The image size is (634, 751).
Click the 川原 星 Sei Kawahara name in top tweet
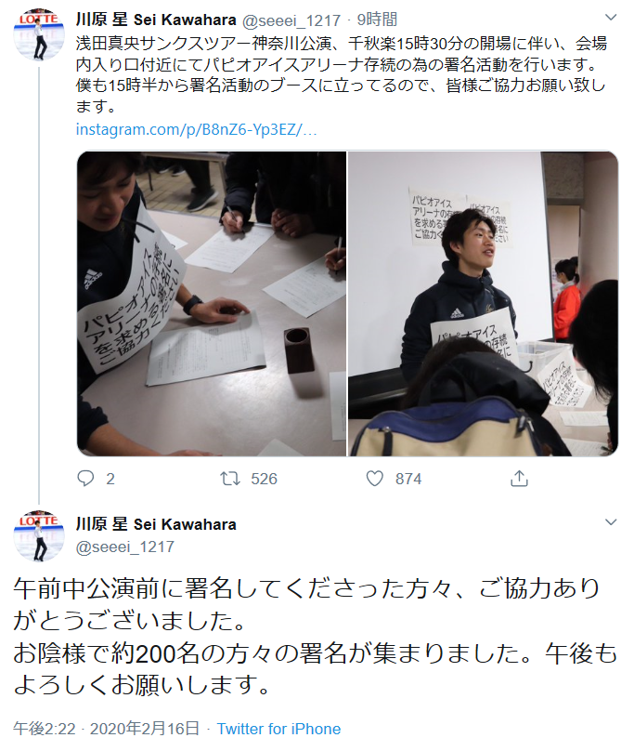pyautogui.click(x=156, y=20)
